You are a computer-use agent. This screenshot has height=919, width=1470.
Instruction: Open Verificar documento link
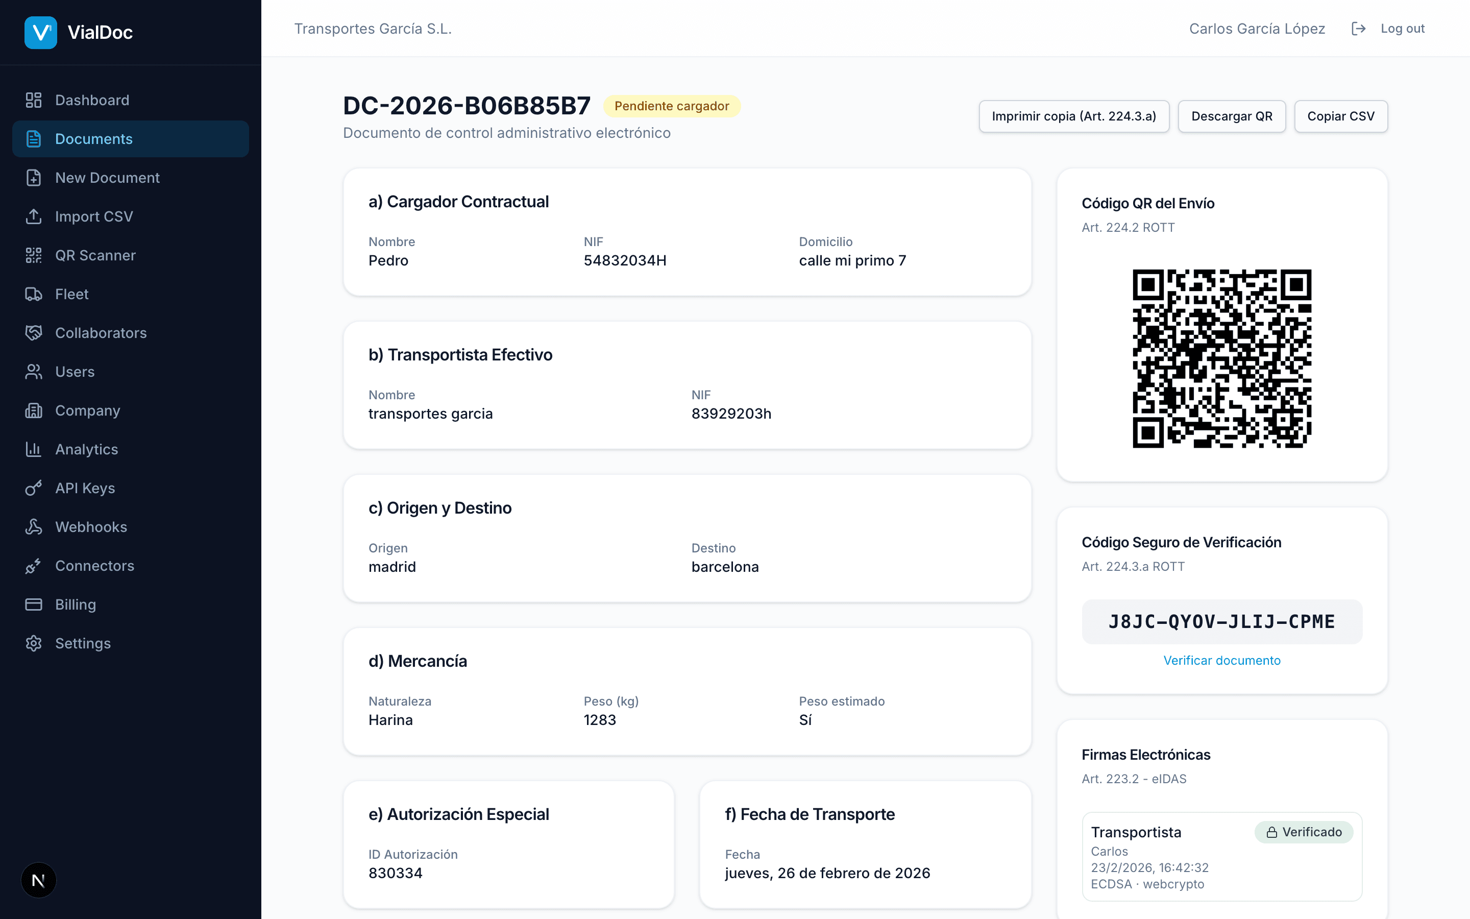coord(1221,660)
